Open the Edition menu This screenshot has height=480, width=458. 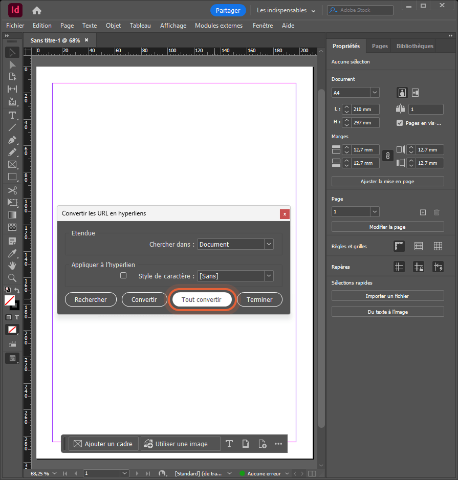(x=42, y=26)
